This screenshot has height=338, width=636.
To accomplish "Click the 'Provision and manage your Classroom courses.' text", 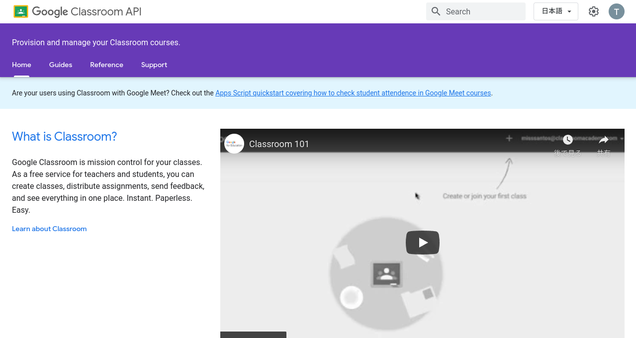I will [96, 43].
